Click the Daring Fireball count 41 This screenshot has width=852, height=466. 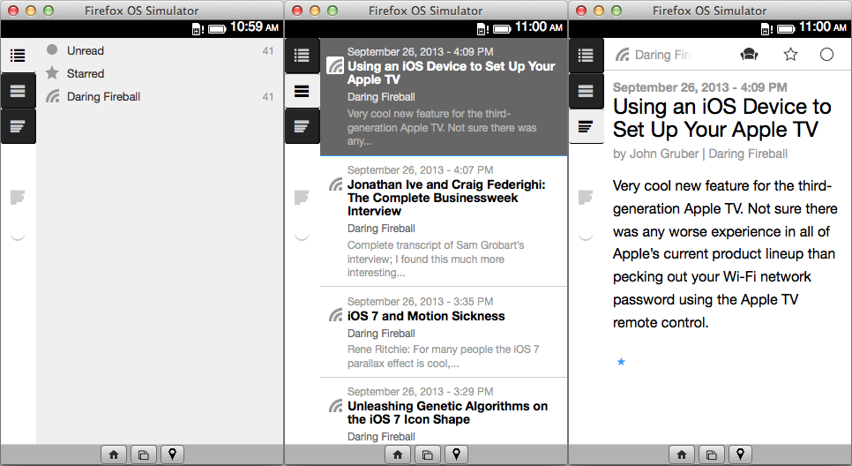268,97
